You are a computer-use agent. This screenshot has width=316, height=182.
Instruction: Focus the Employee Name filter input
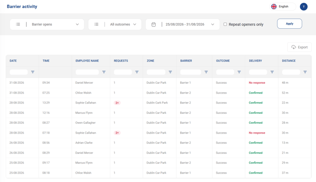(x=87, y=72)
